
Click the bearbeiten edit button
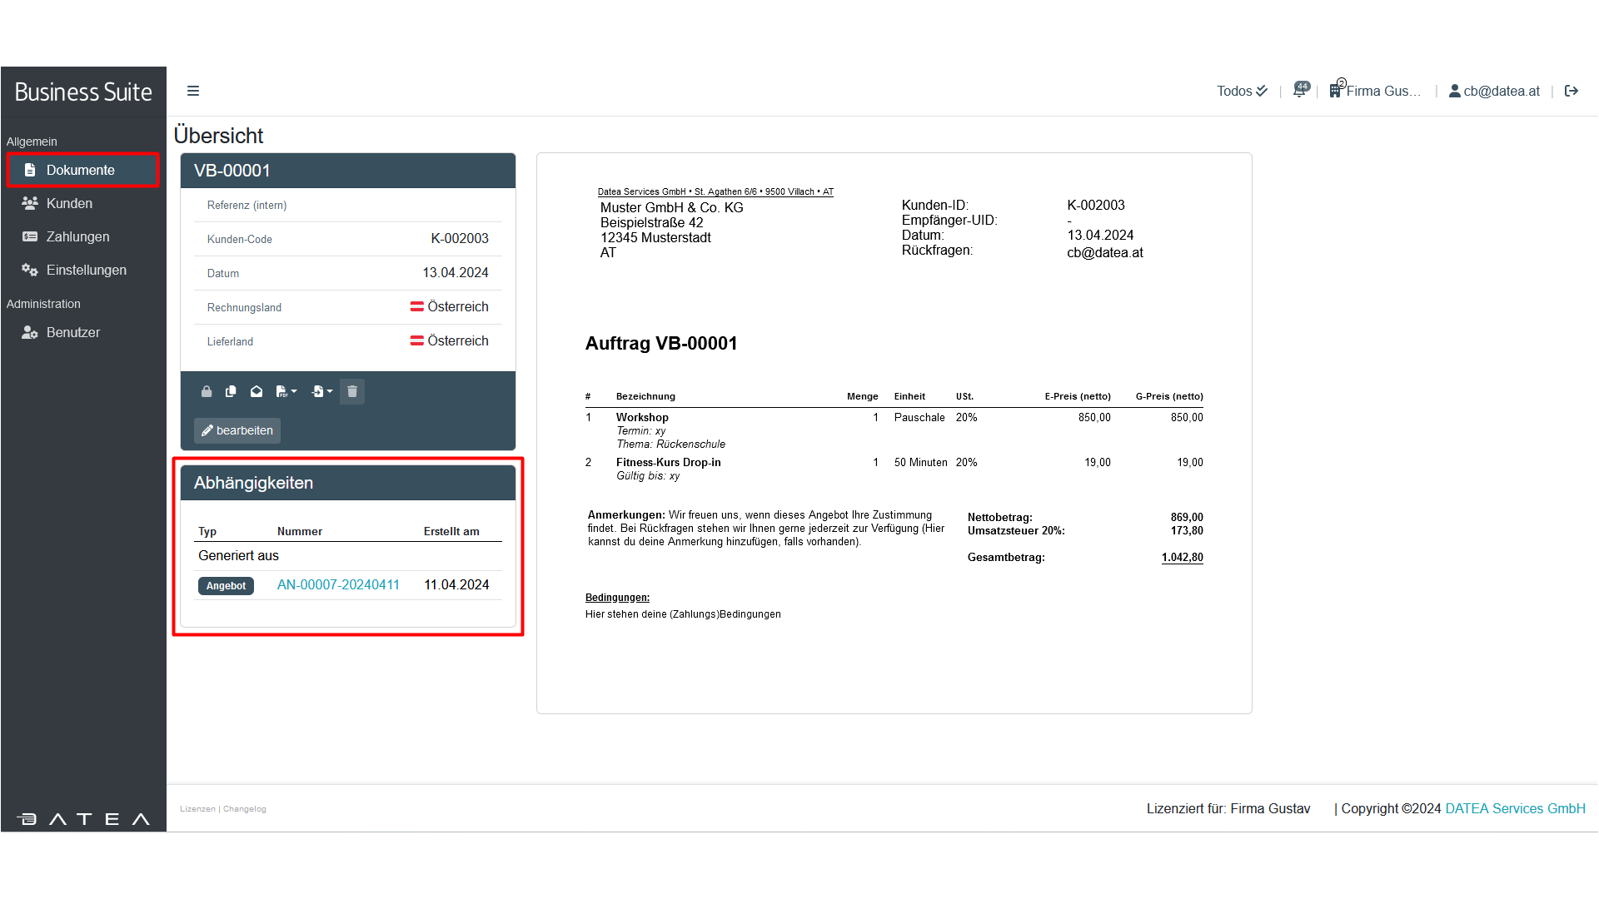[237, 430]
